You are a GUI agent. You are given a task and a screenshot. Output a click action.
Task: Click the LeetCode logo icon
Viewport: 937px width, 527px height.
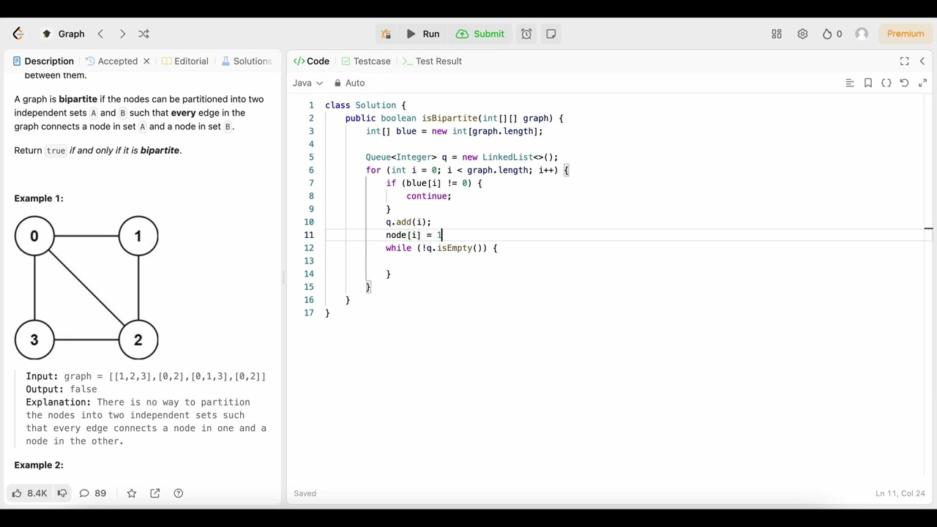point(18,34)
